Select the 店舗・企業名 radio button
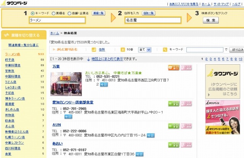 pyautogui.click(x=69, y=13)
